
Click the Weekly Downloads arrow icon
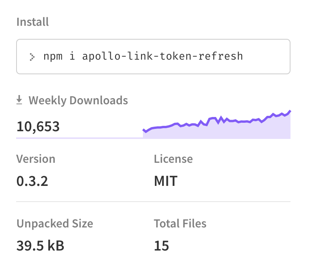(x=19, y=100)
